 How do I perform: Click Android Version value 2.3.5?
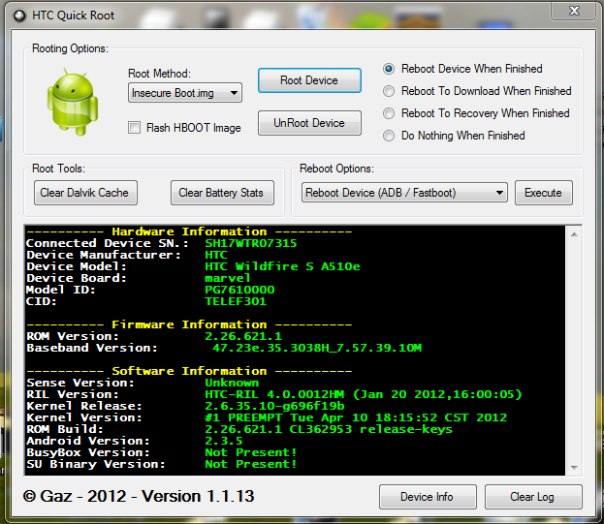click(224, 441)
